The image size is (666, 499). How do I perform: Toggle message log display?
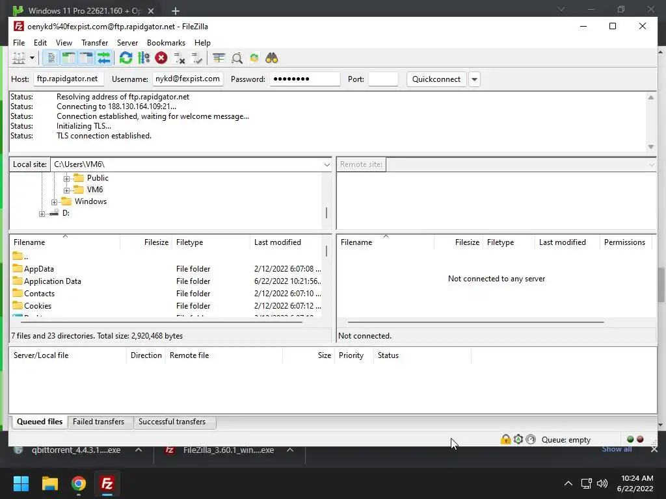coord(51,58)
